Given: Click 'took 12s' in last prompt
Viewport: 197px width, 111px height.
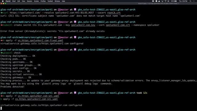Looking at the screenshot, I should [x=142, y=93].
